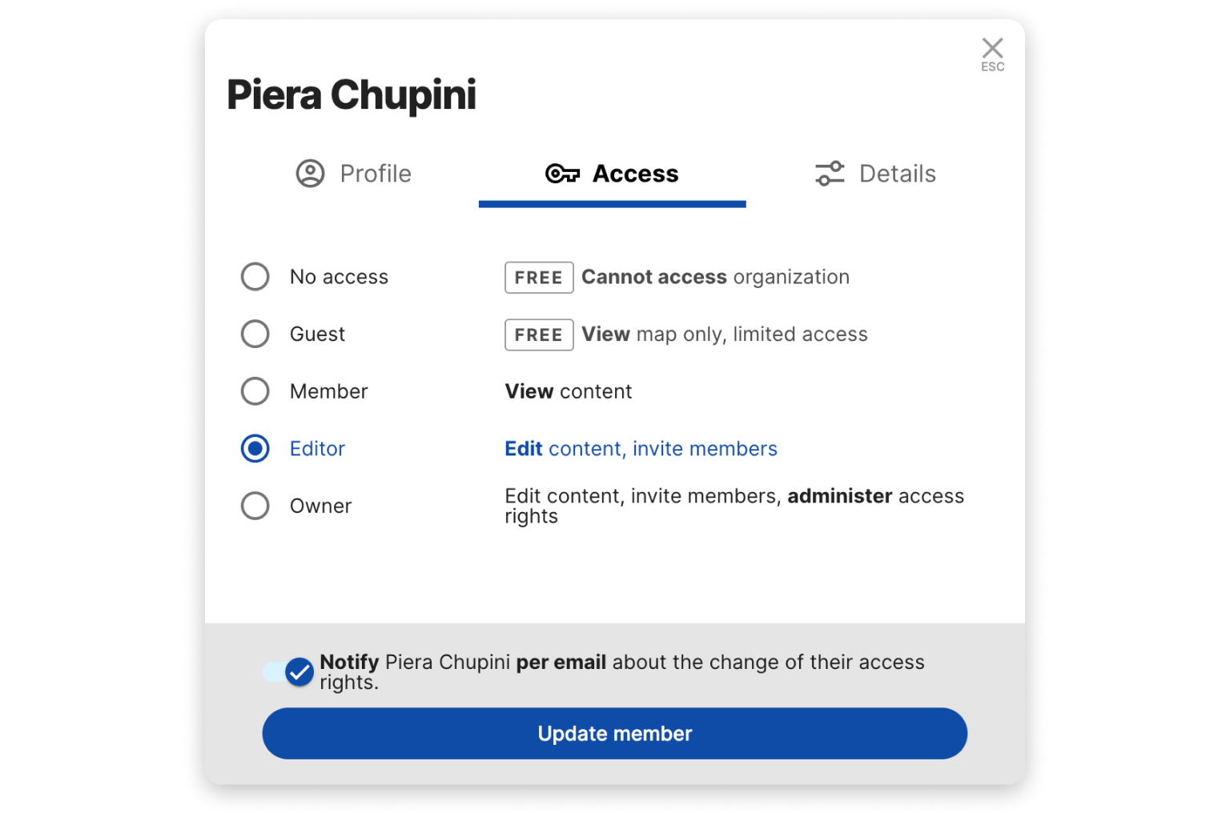1230x817 pixels.
Task: Open the Details tab
Action: coord(897,174)
